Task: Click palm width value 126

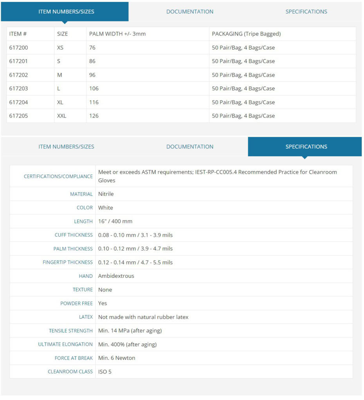Action: tap(94, 116)
